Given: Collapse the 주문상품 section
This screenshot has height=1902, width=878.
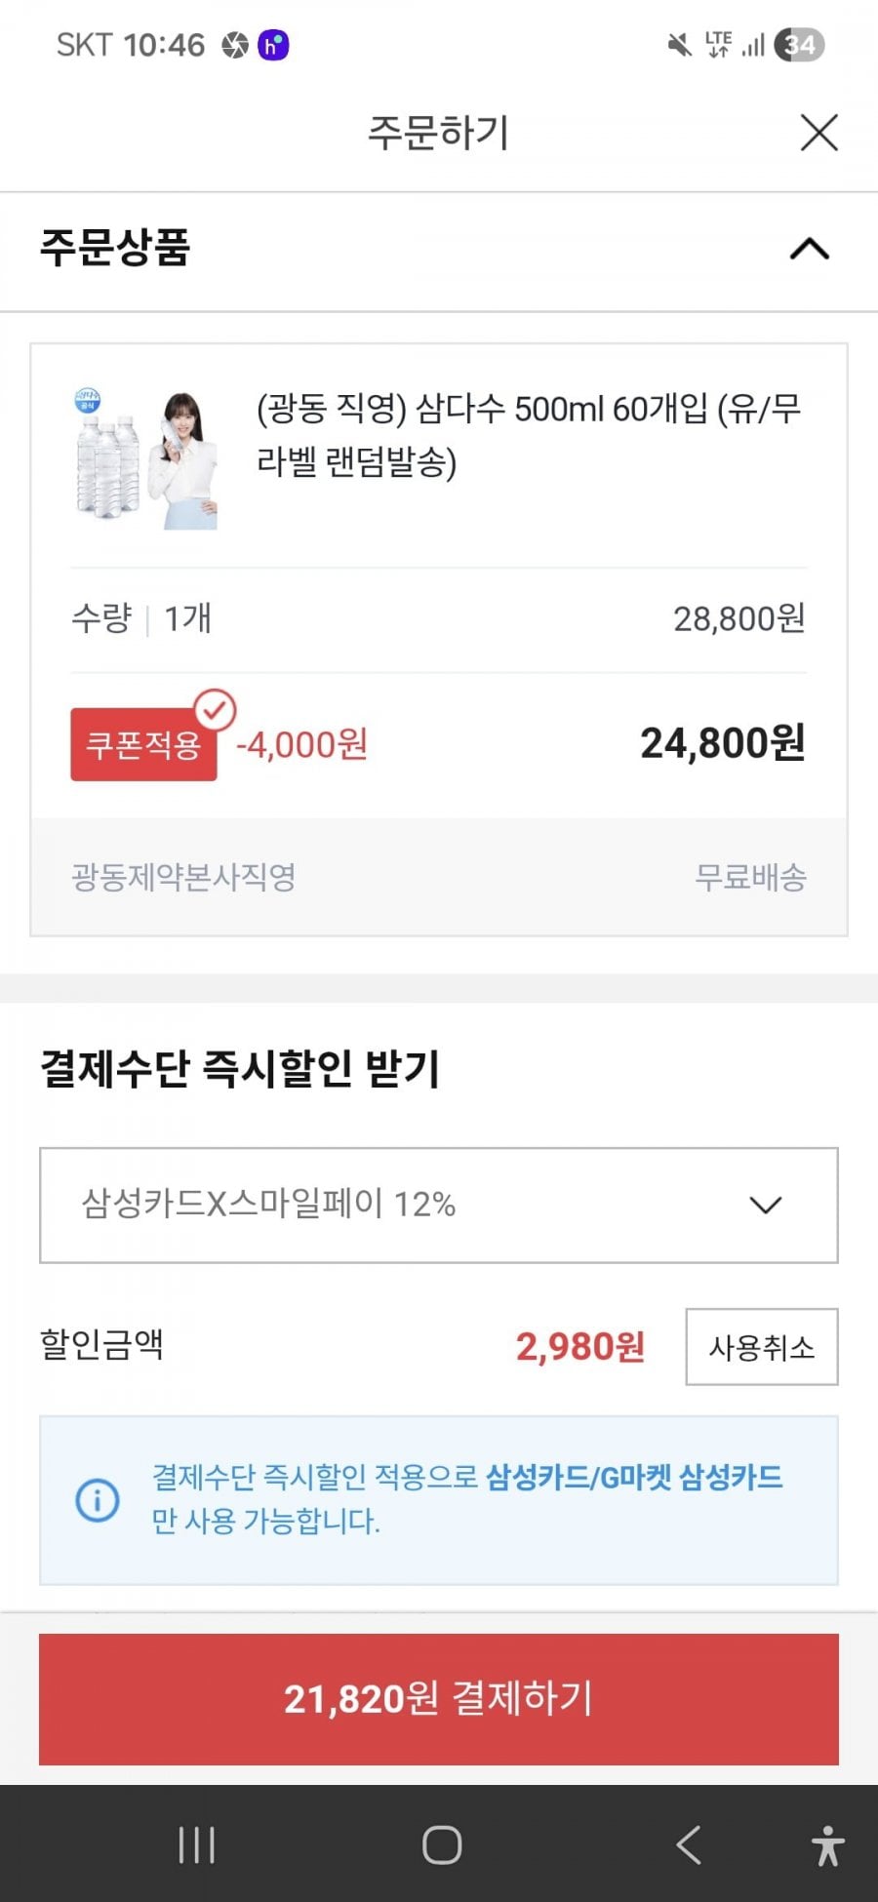Looking at the screenshot, I should tap(809, 250).
